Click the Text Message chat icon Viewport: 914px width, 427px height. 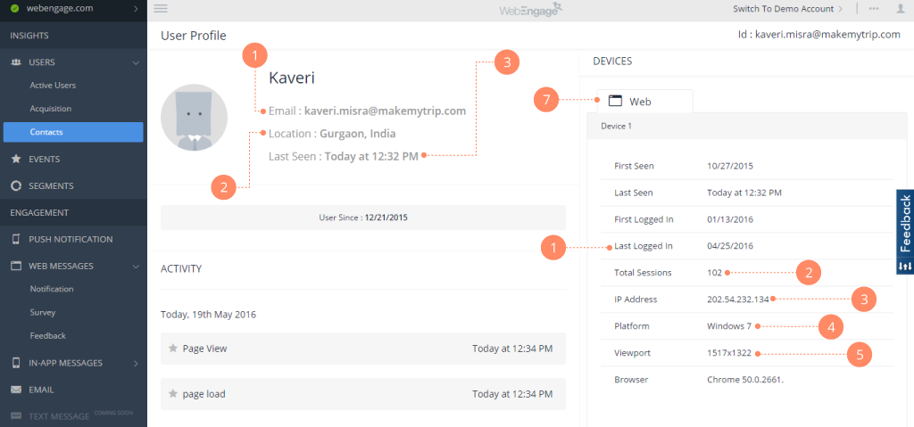tap(16, 416)
